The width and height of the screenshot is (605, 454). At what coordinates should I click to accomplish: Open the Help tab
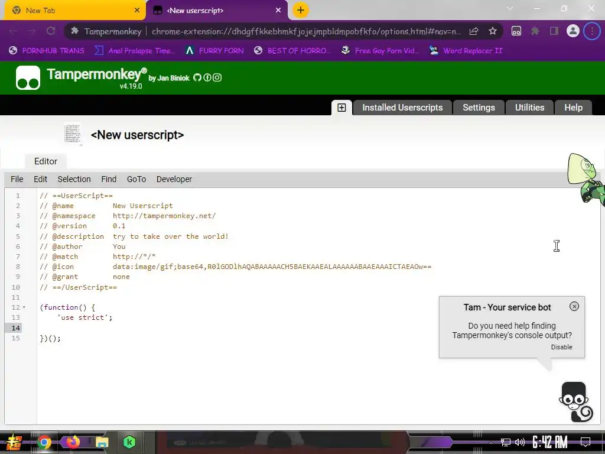point(573,108)
